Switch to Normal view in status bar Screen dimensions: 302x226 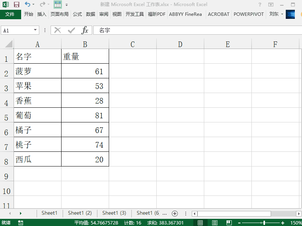(200, 223)
